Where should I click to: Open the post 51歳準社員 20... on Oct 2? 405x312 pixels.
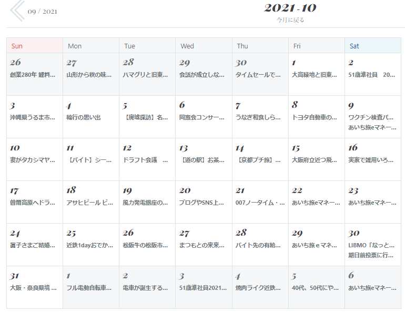tap(371, 75)
